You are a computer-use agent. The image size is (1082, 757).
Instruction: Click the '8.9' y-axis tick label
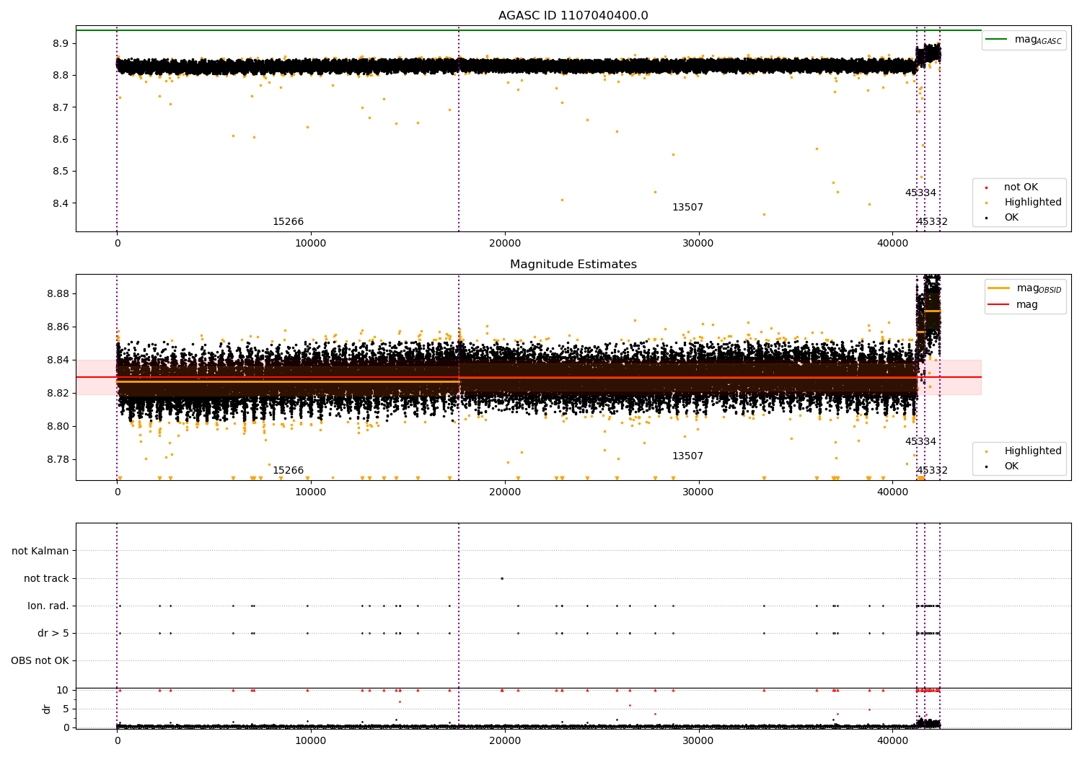pyautogui.click(x=61, y=44)
